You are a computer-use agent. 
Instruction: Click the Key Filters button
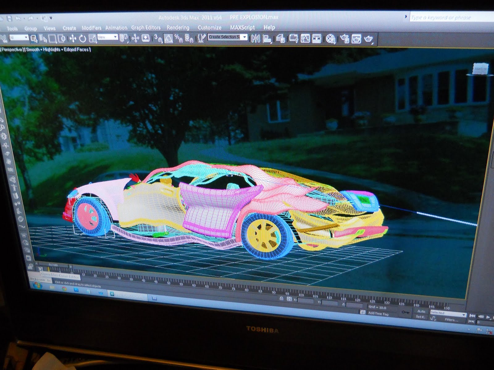click(x=451, y=320)
